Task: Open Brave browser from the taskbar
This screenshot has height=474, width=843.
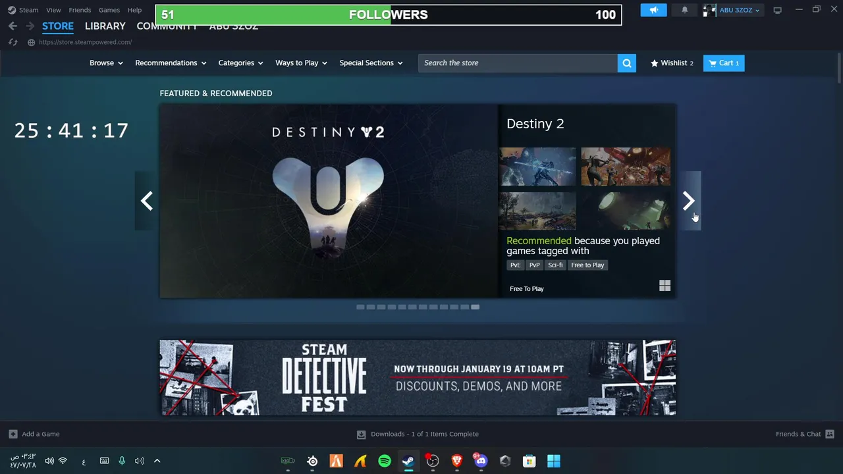Action: pyautogui.click(x=457, y=461)
